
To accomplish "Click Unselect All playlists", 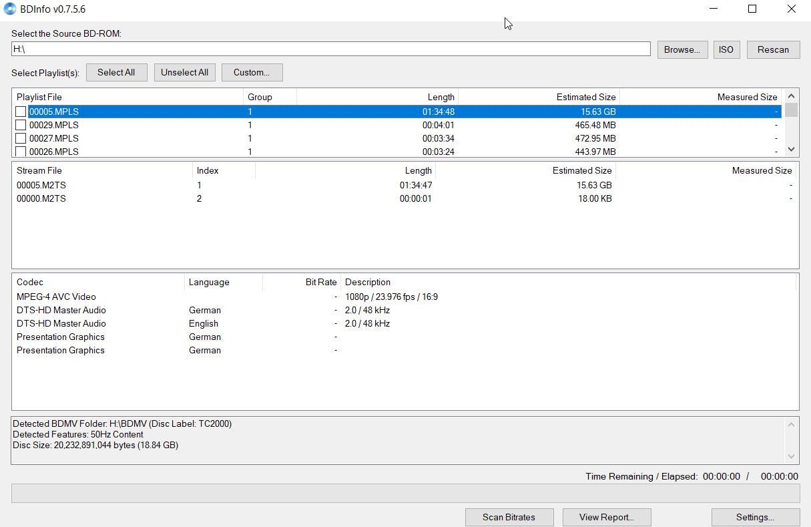I will 184,72.
